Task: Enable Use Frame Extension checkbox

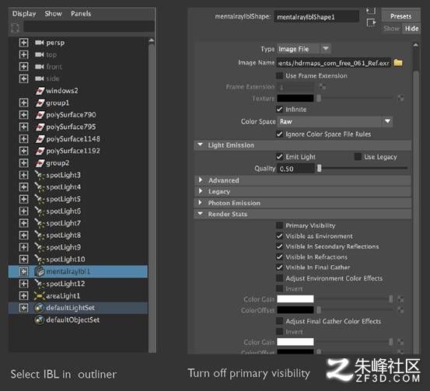Action: click(279, 75)
